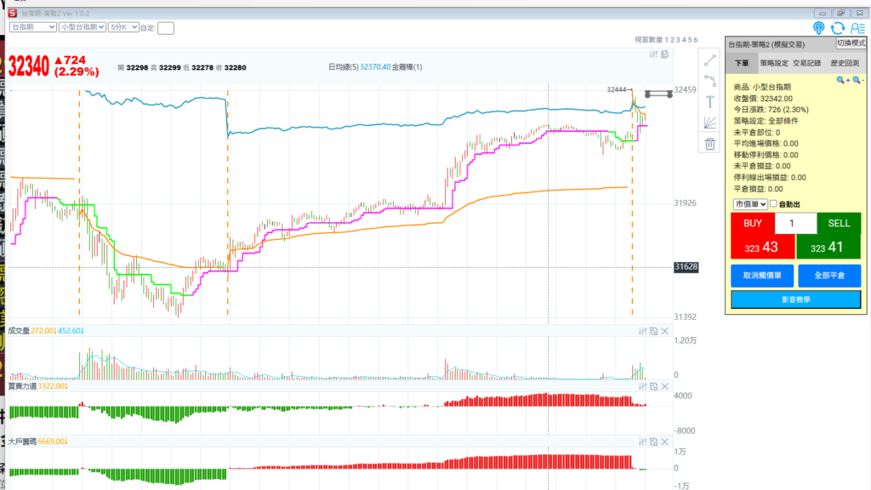Click the trash icon to delete drawings

click(x=709, y=144)
